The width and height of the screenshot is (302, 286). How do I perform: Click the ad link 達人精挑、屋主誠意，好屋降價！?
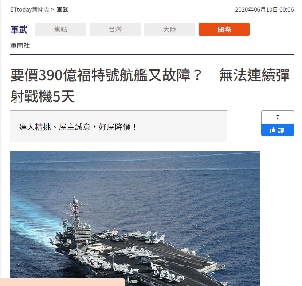point(78,127)
